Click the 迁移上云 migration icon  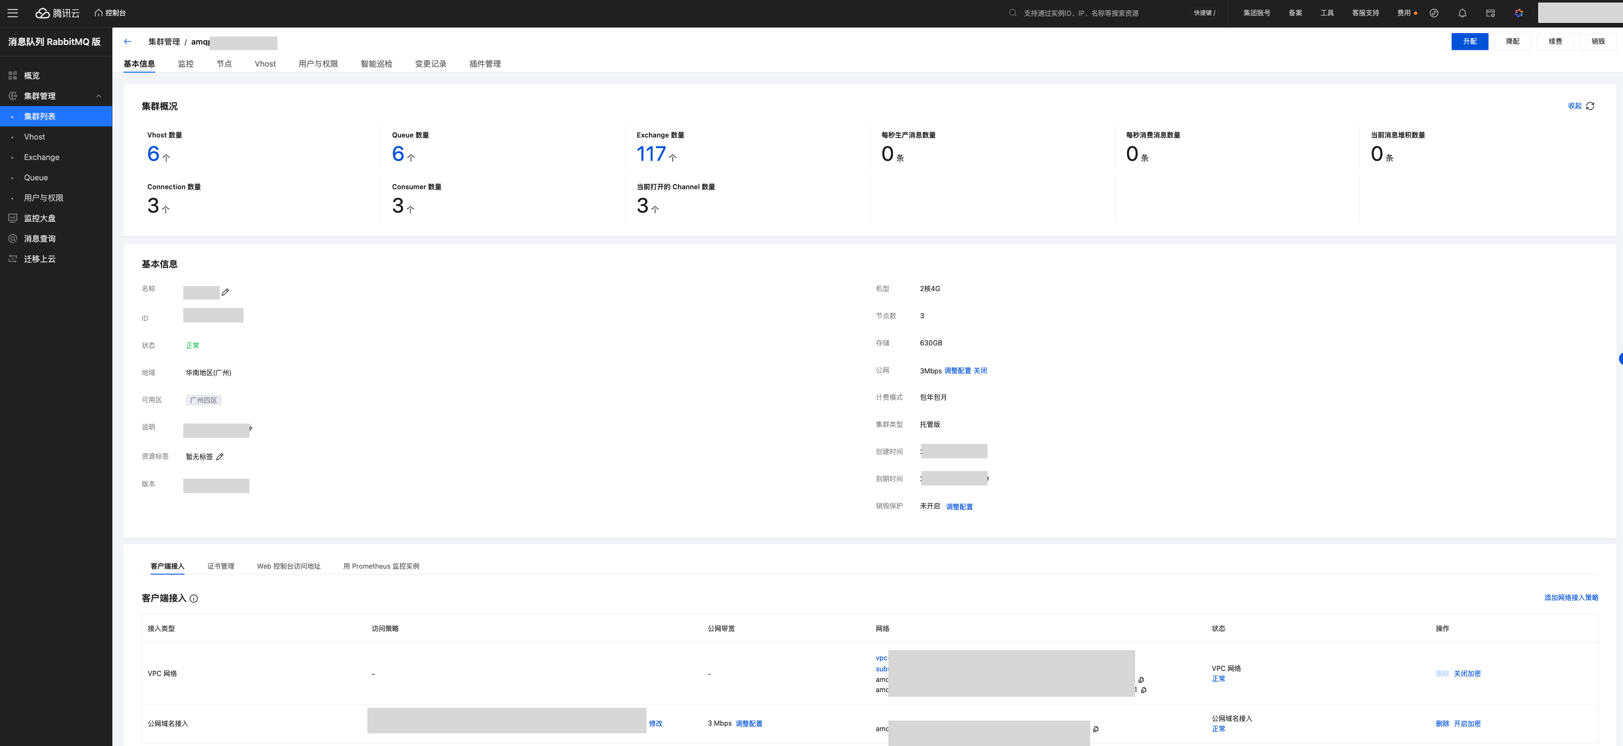[x=13, y=259]
